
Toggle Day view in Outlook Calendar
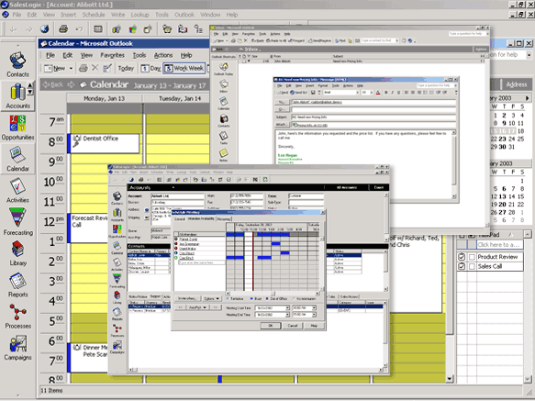tap(150, 68)
